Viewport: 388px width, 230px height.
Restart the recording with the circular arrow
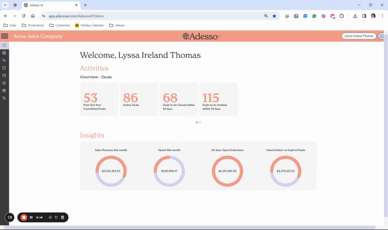tap(56, 217)
